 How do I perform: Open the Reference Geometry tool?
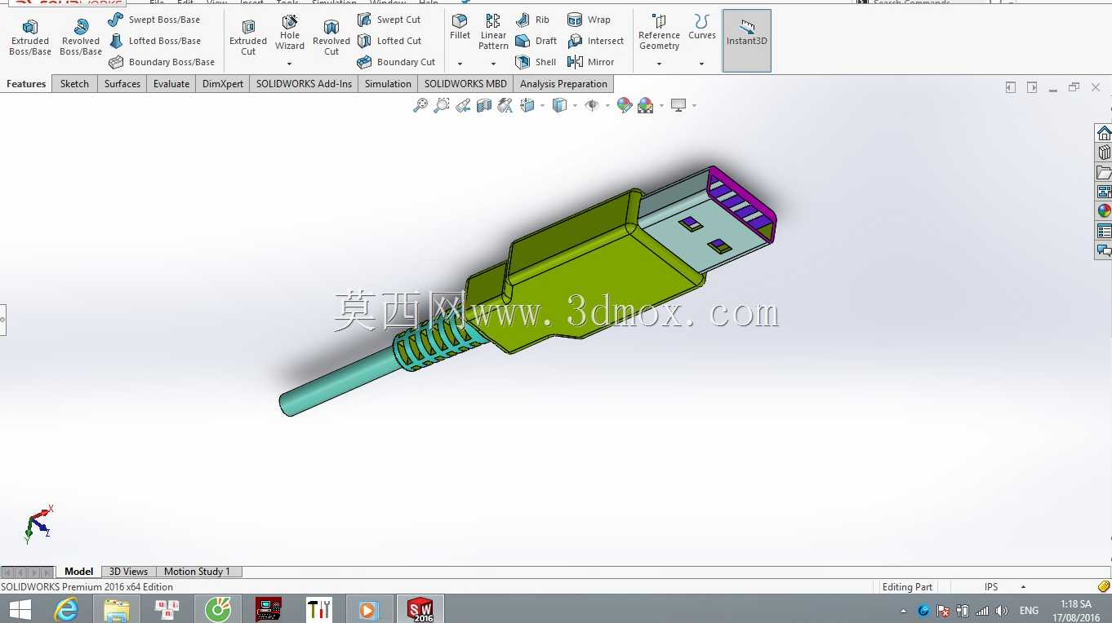coord(659,33)
